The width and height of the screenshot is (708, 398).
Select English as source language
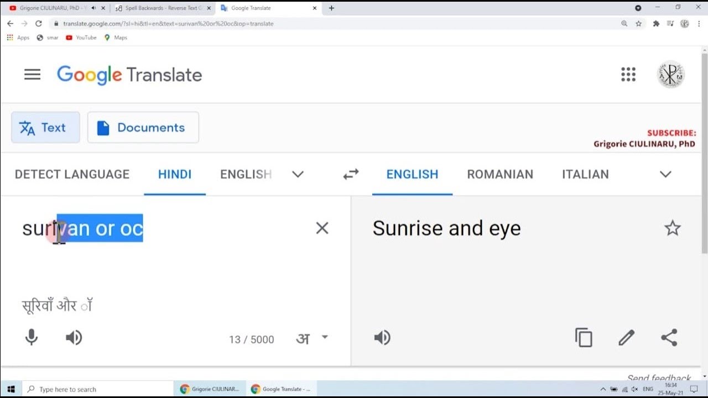[x=246, y=174]
